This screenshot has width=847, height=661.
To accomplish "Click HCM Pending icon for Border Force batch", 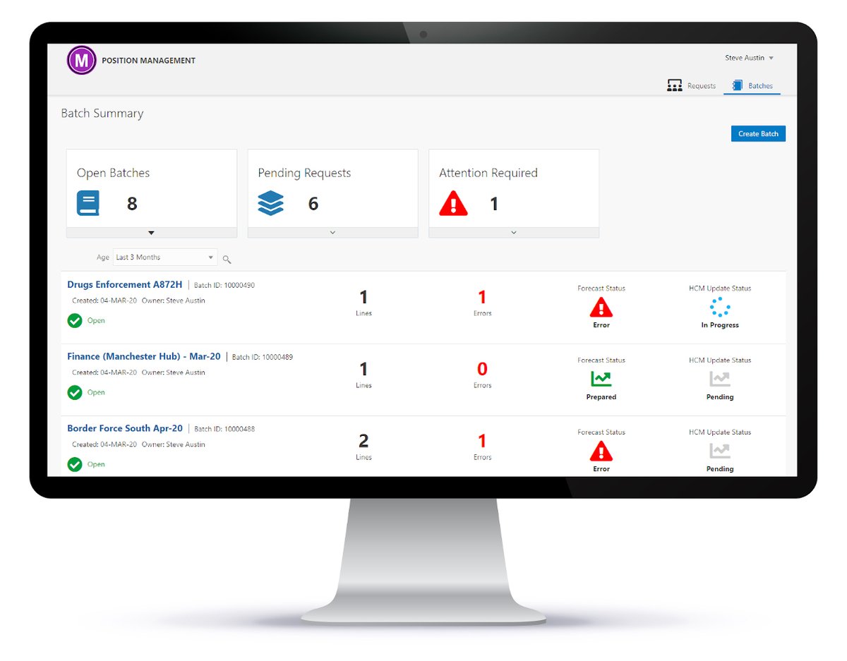I will [x=720, y=451].
